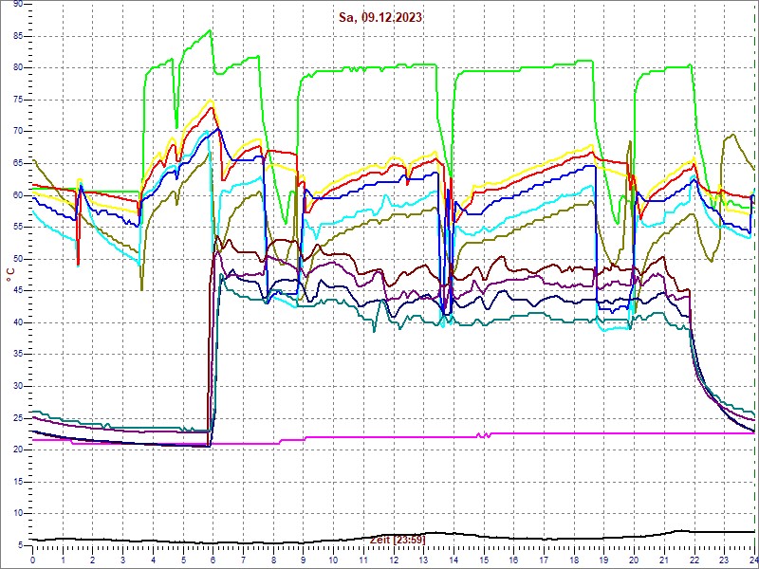Click hour 3 on the time axis
This screenshot has height=569, width=759.
[x=123, y=560]
